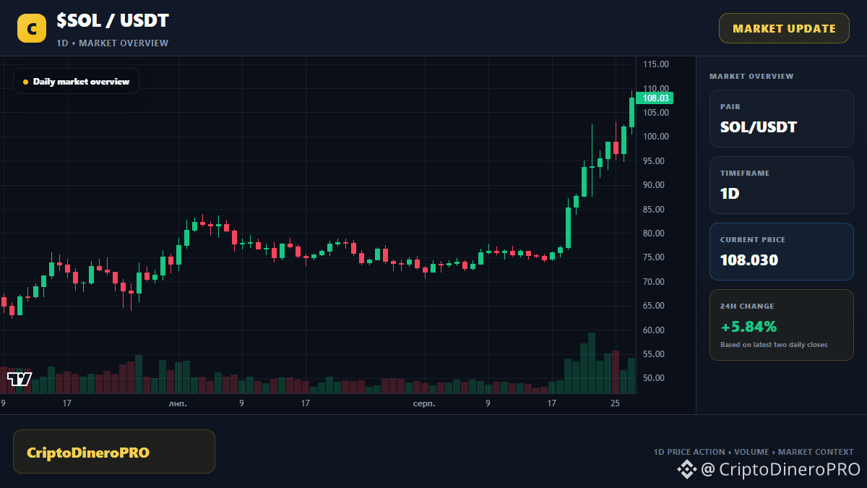867x488 pixels.
Task: Click the 115.00 price axis label
Action: (x=656, y=64)
